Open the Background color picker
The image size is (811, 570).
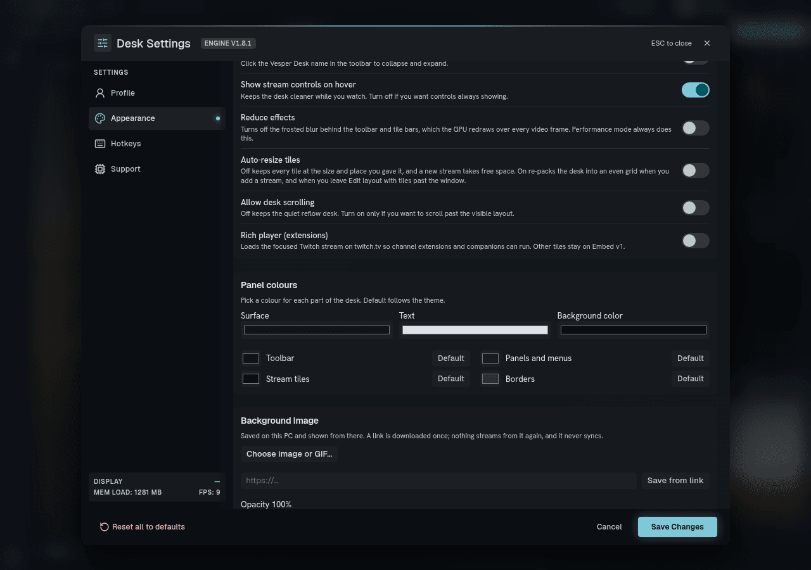click(634, 330)
